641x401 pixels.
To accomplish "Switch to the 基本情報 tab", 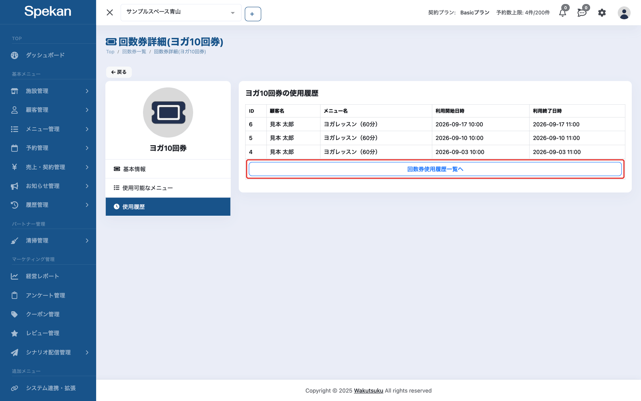I will pyautogui.click(x=168, y=169).
